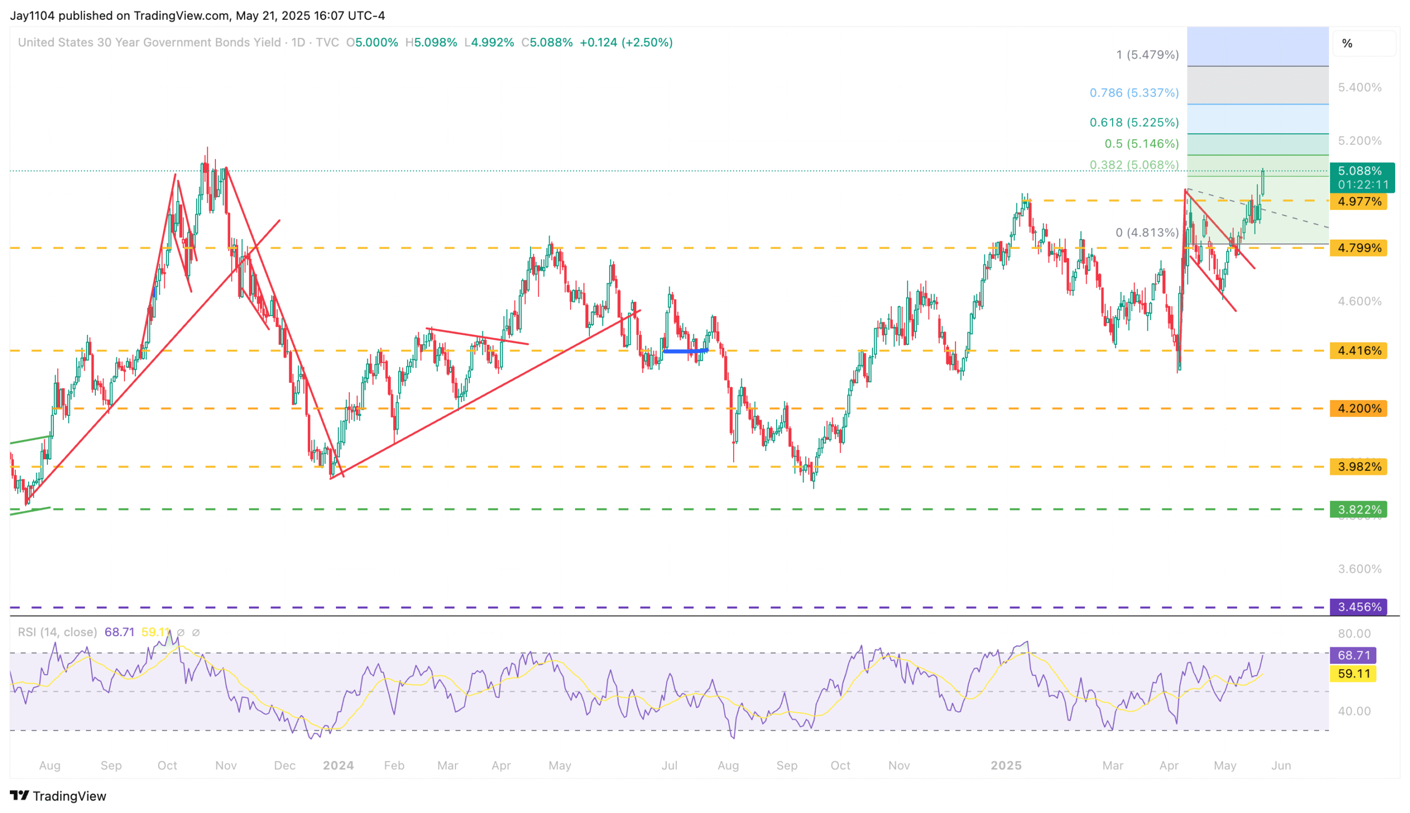Screen dimensions: 1410x813
Task: Click the 5.400% tick on the price axis
Action: 1360,88
